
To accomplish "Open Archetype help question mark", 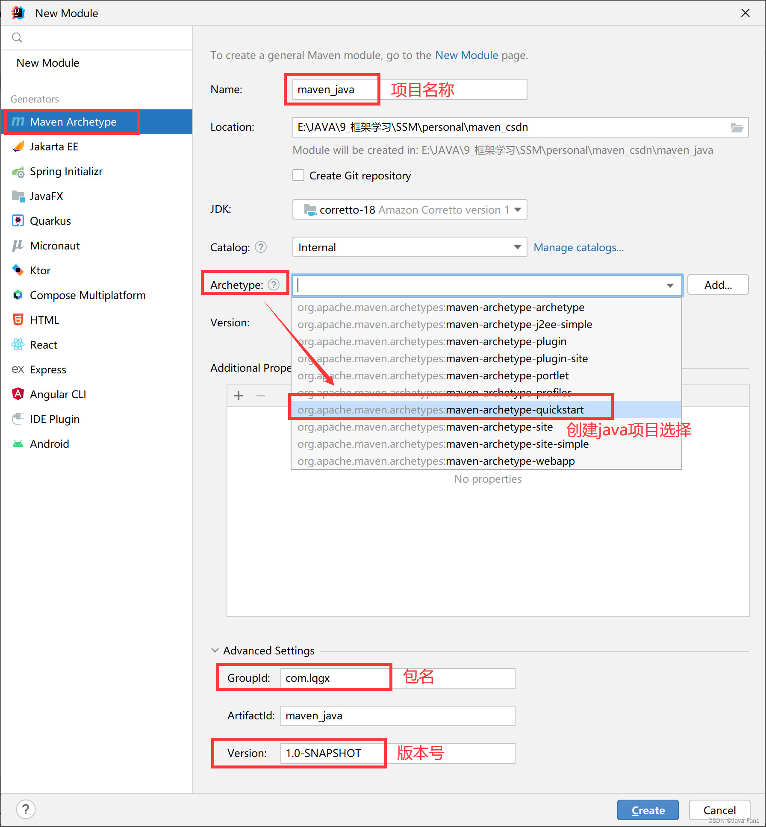I will pos(274,284).
